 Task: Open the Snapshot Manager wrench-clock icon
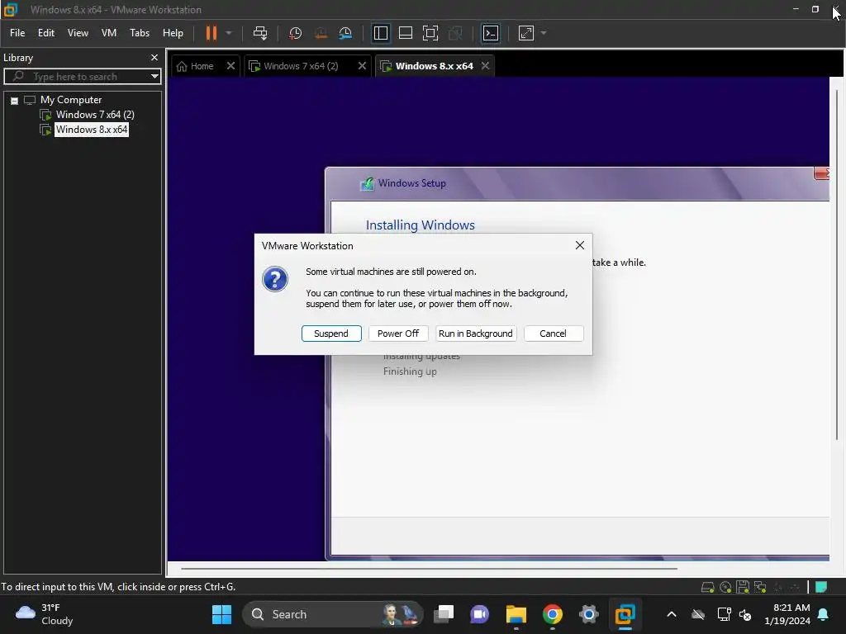[345, 33]
